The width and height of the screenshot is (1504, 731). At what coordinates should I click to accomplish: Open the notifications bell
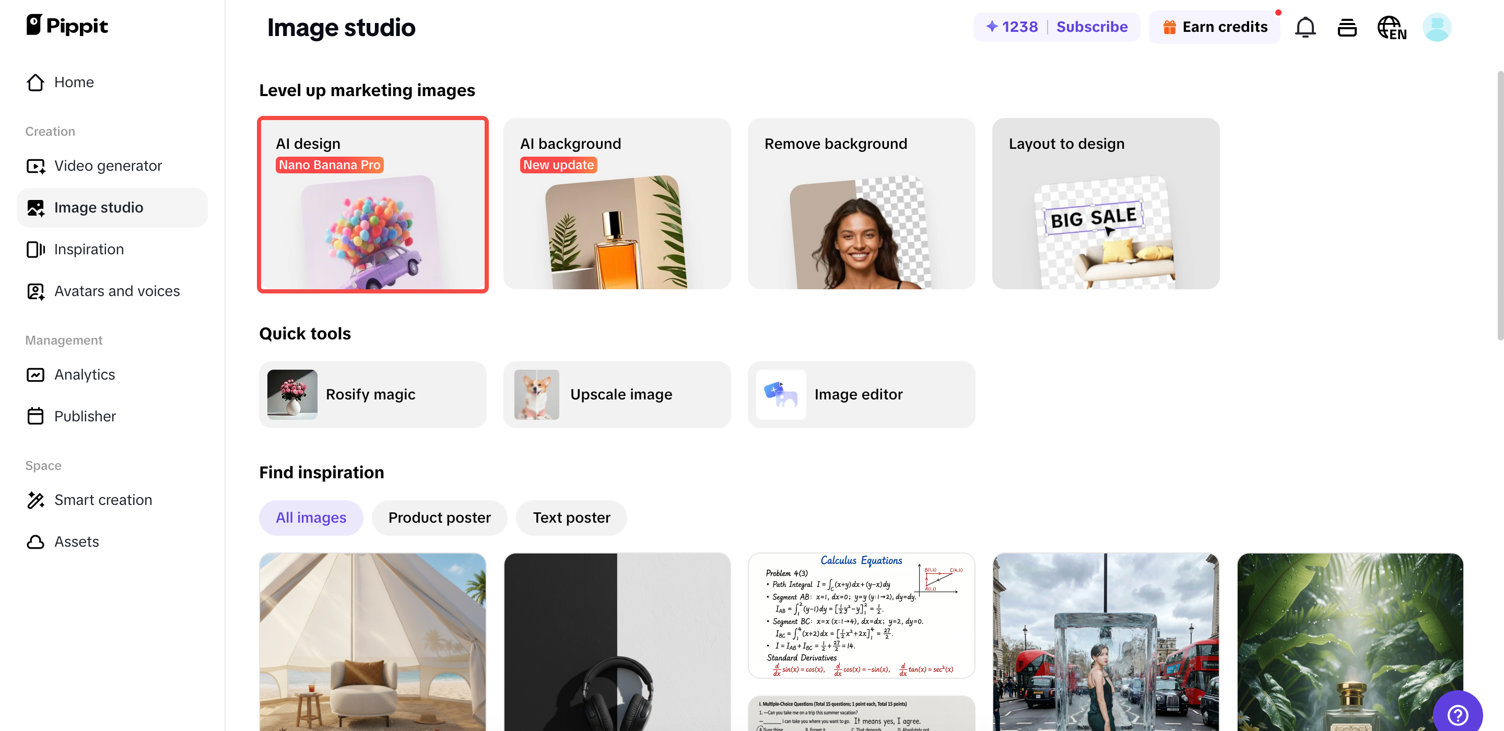pos(1306,27)
